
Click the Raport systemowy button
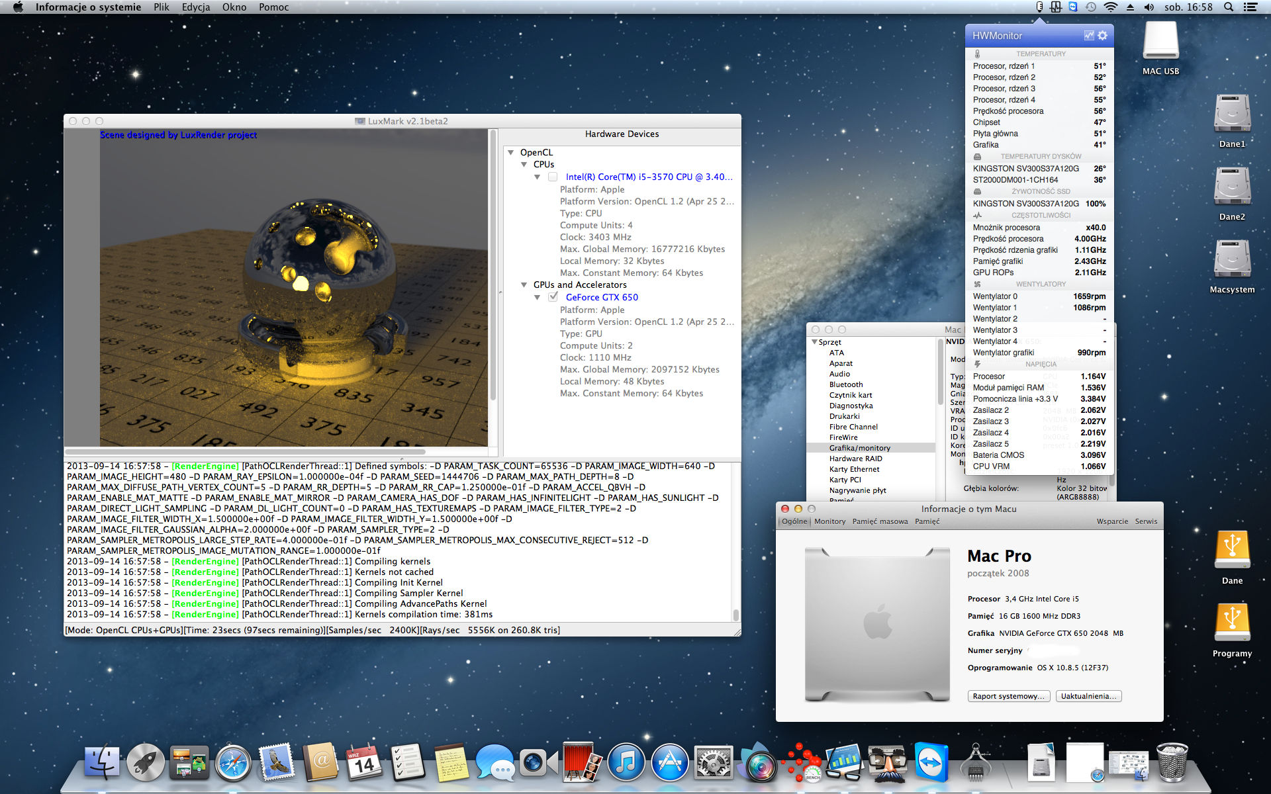pos(1008,696)
